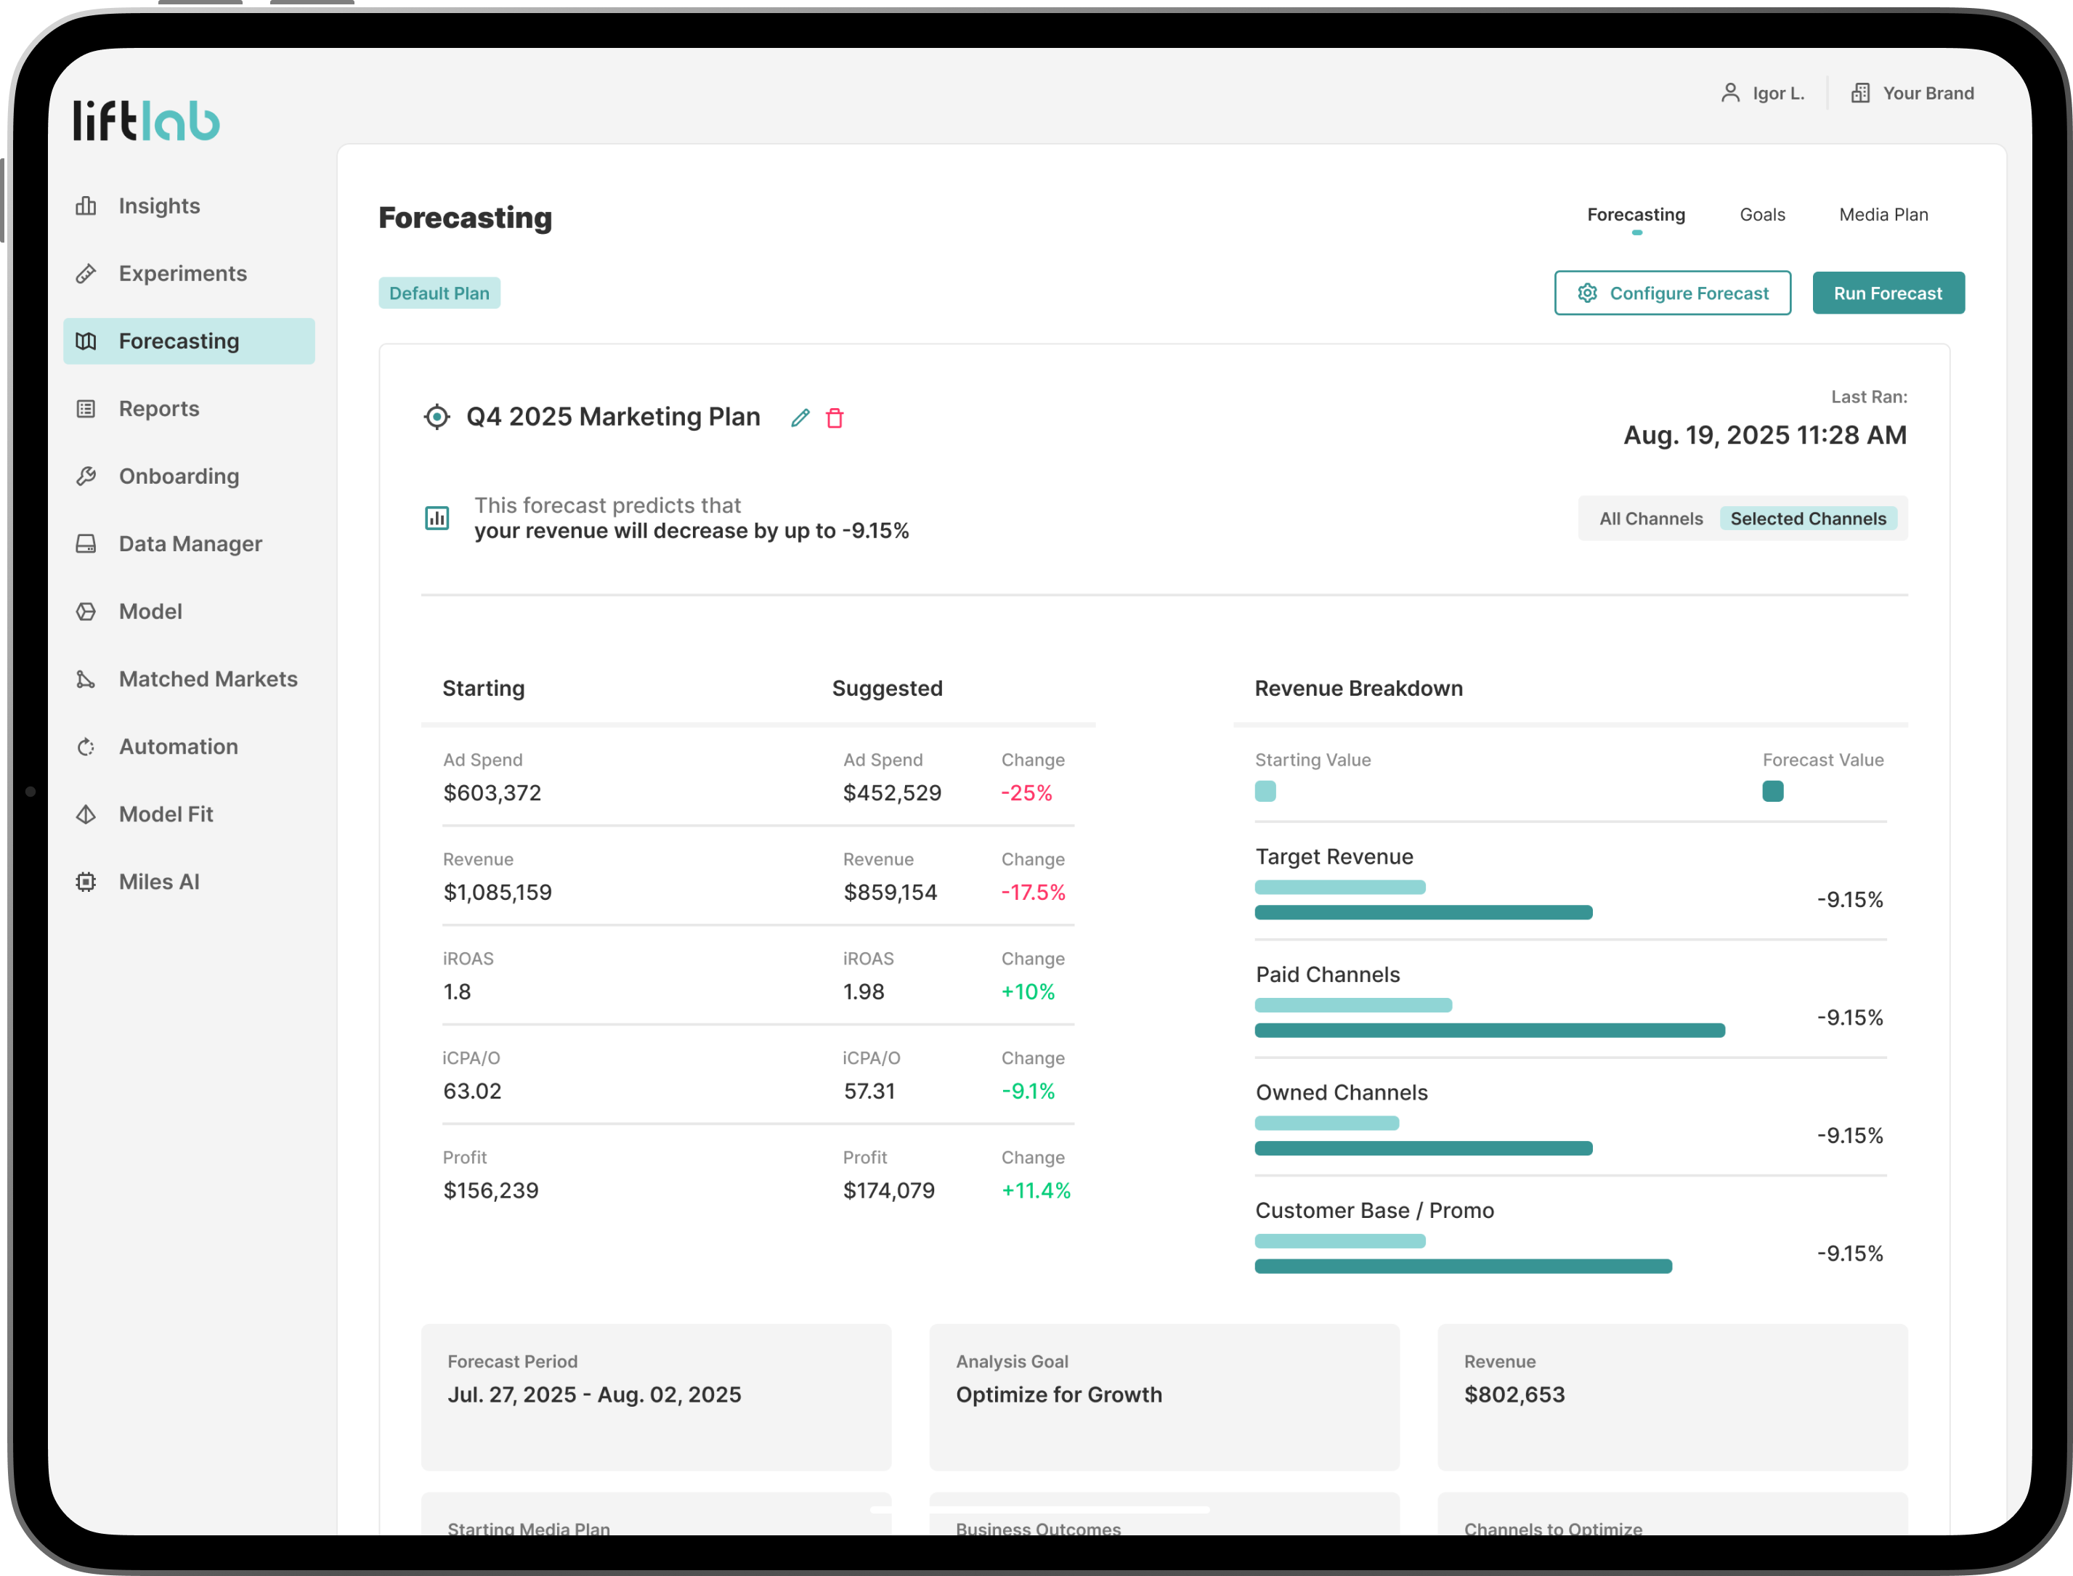
Task: Click the Forecast Value legend color swatch
Action: tap(1772, 792)
